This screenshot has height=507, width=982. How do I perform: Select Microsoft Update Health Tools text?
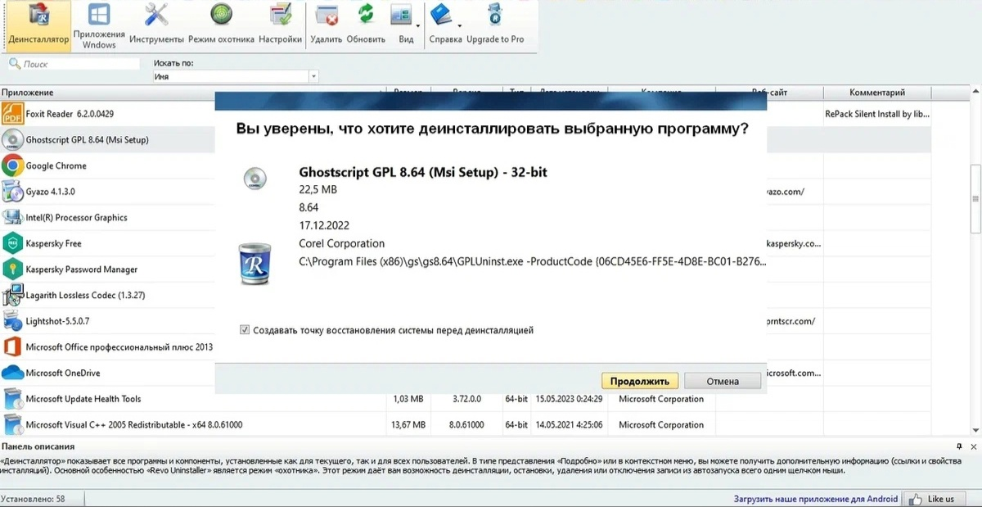click(x=83, y=399)
